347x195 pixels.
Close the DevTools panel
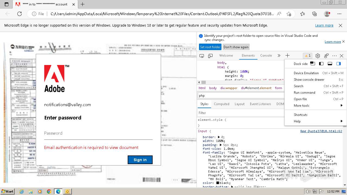click(342, 56)
